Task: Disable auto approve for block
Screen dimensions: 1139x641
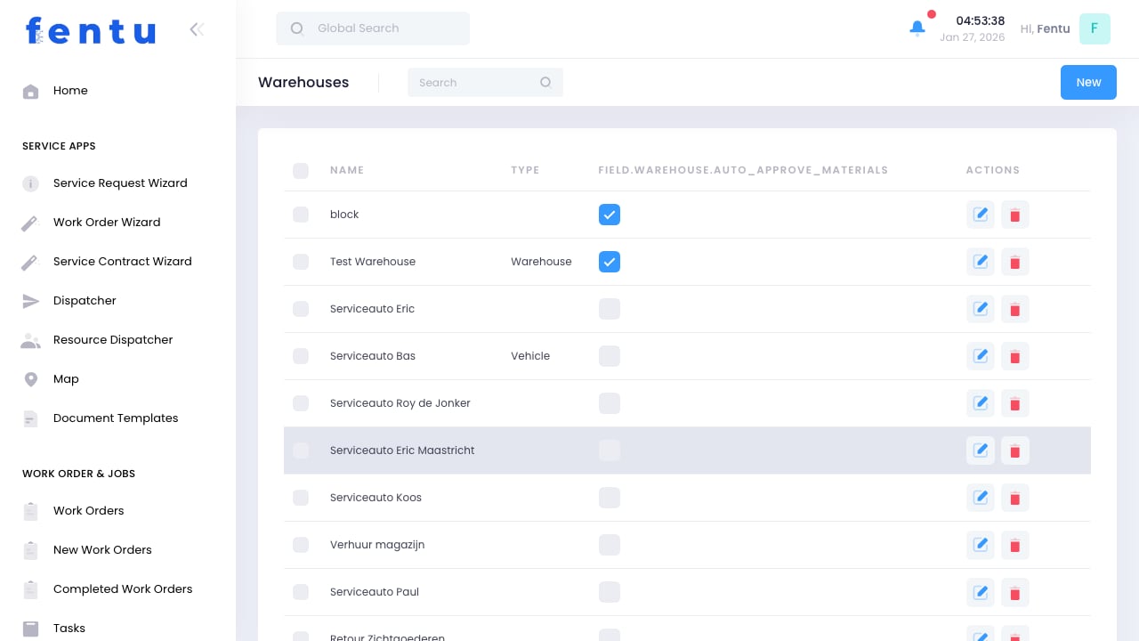Action: (610, 215)
